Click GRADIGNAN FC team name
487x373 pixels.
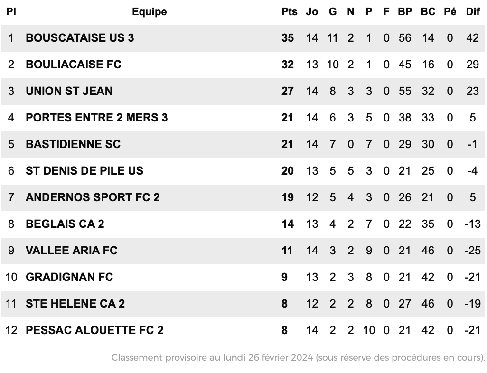tap(69, 277)
